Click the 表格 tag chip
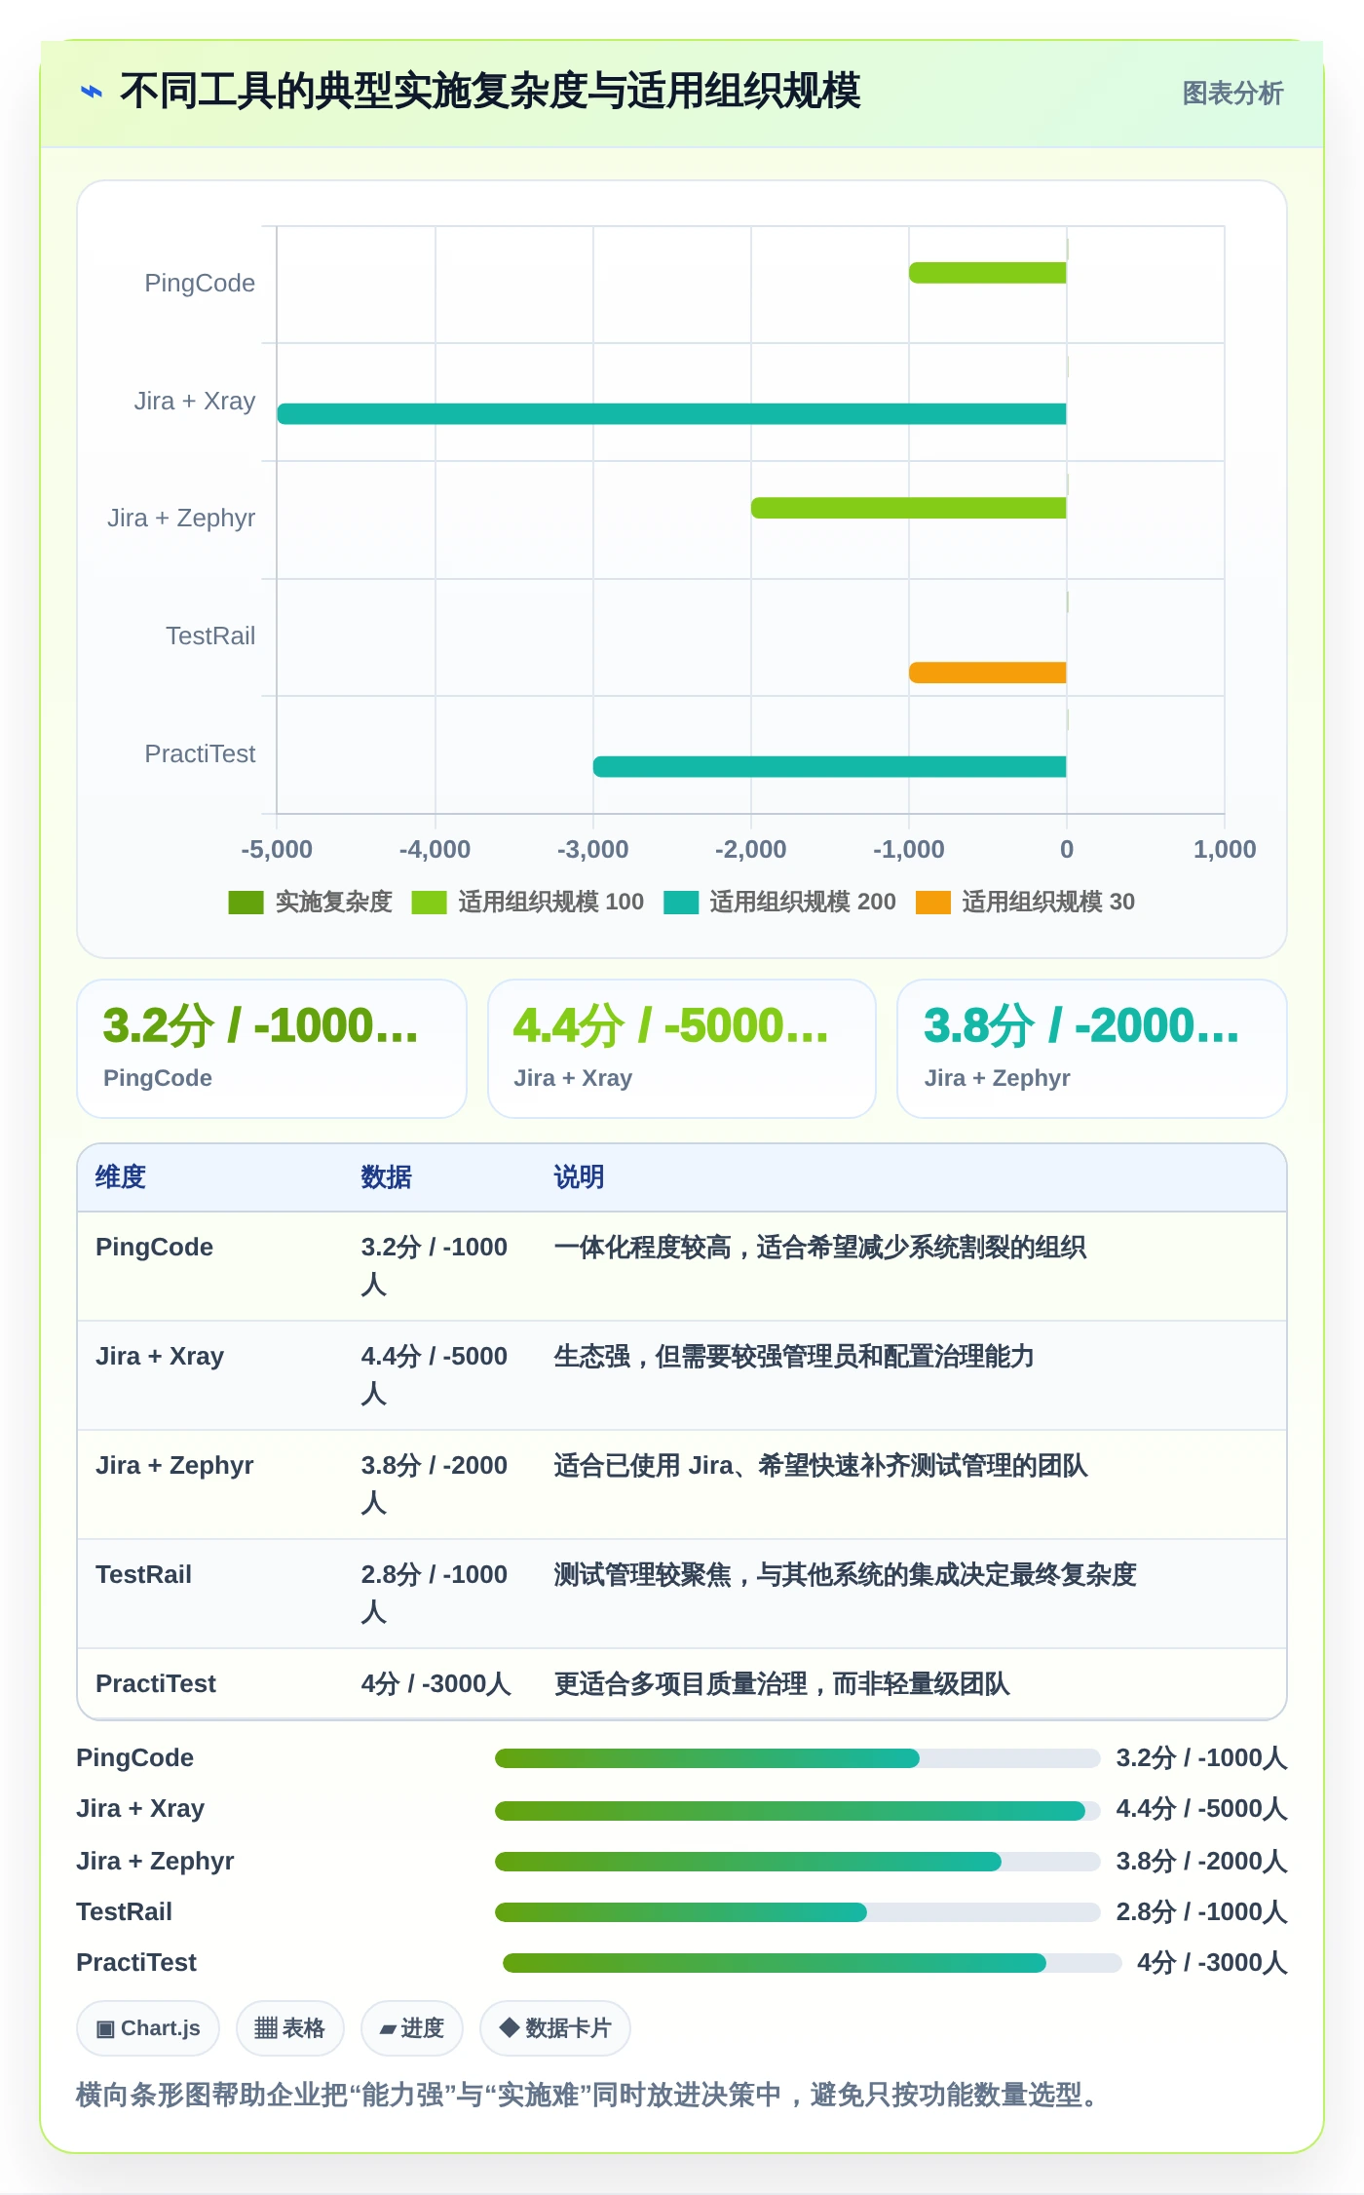The image size is (1364, 2195). tap(289, 2028)
